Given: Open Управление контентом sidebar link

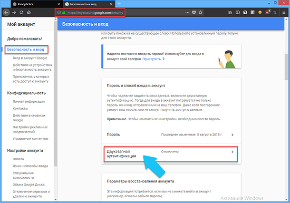Looking at the screenshot, I should [30, 139].
